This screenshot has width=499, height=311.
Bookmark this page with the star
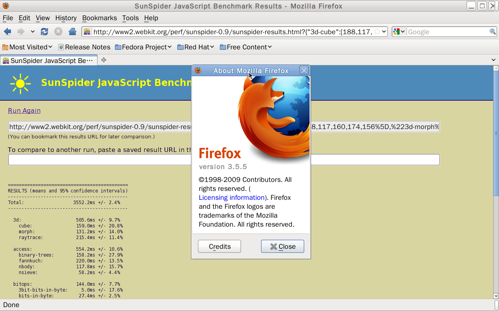coord(377,31)
